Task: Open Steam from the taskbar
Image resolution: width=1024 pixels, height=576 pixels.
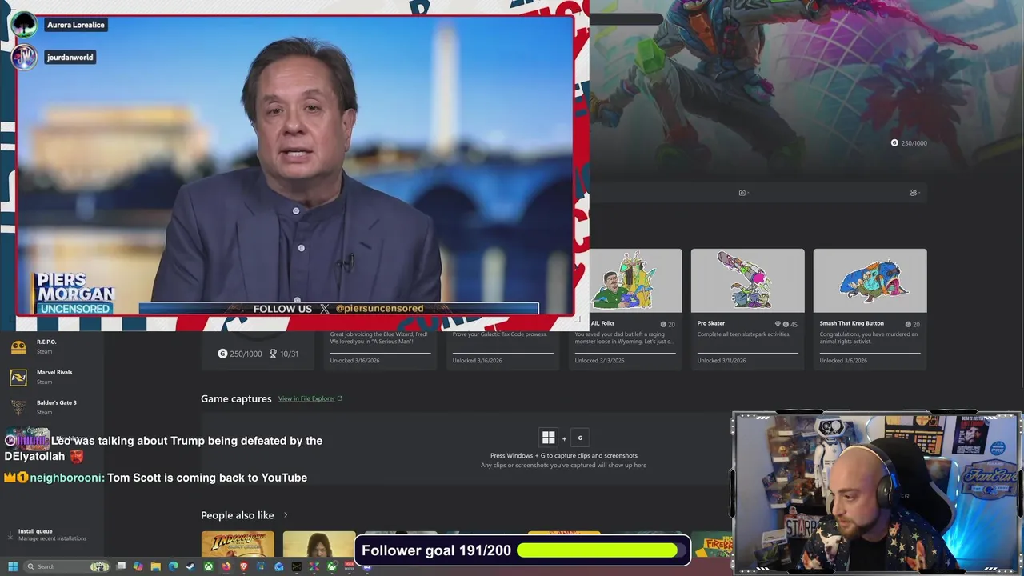Action: click(x=190, y=566)
